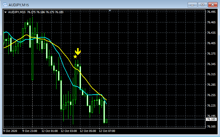
Task: Click the AUDJPY,M15 window title text
Action: tap(19, 5)
